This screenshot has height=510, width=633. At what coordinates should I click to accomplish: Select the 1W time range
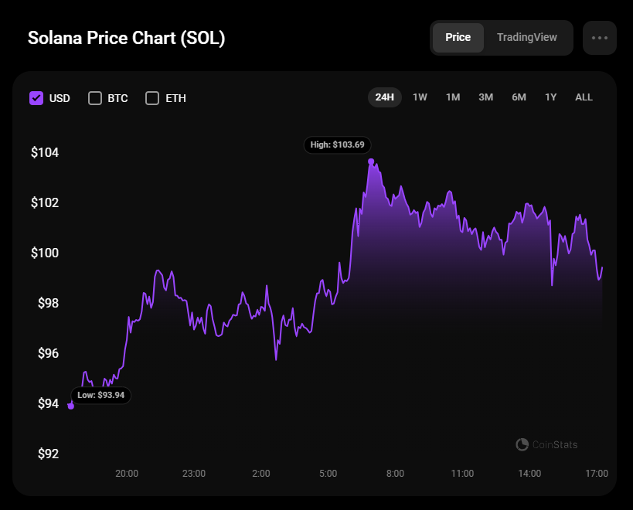420,97
